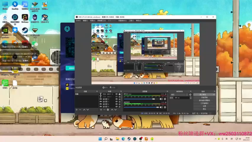Move scene up with the up chevron
Screen dimensions: 252x142
(84, 109)
